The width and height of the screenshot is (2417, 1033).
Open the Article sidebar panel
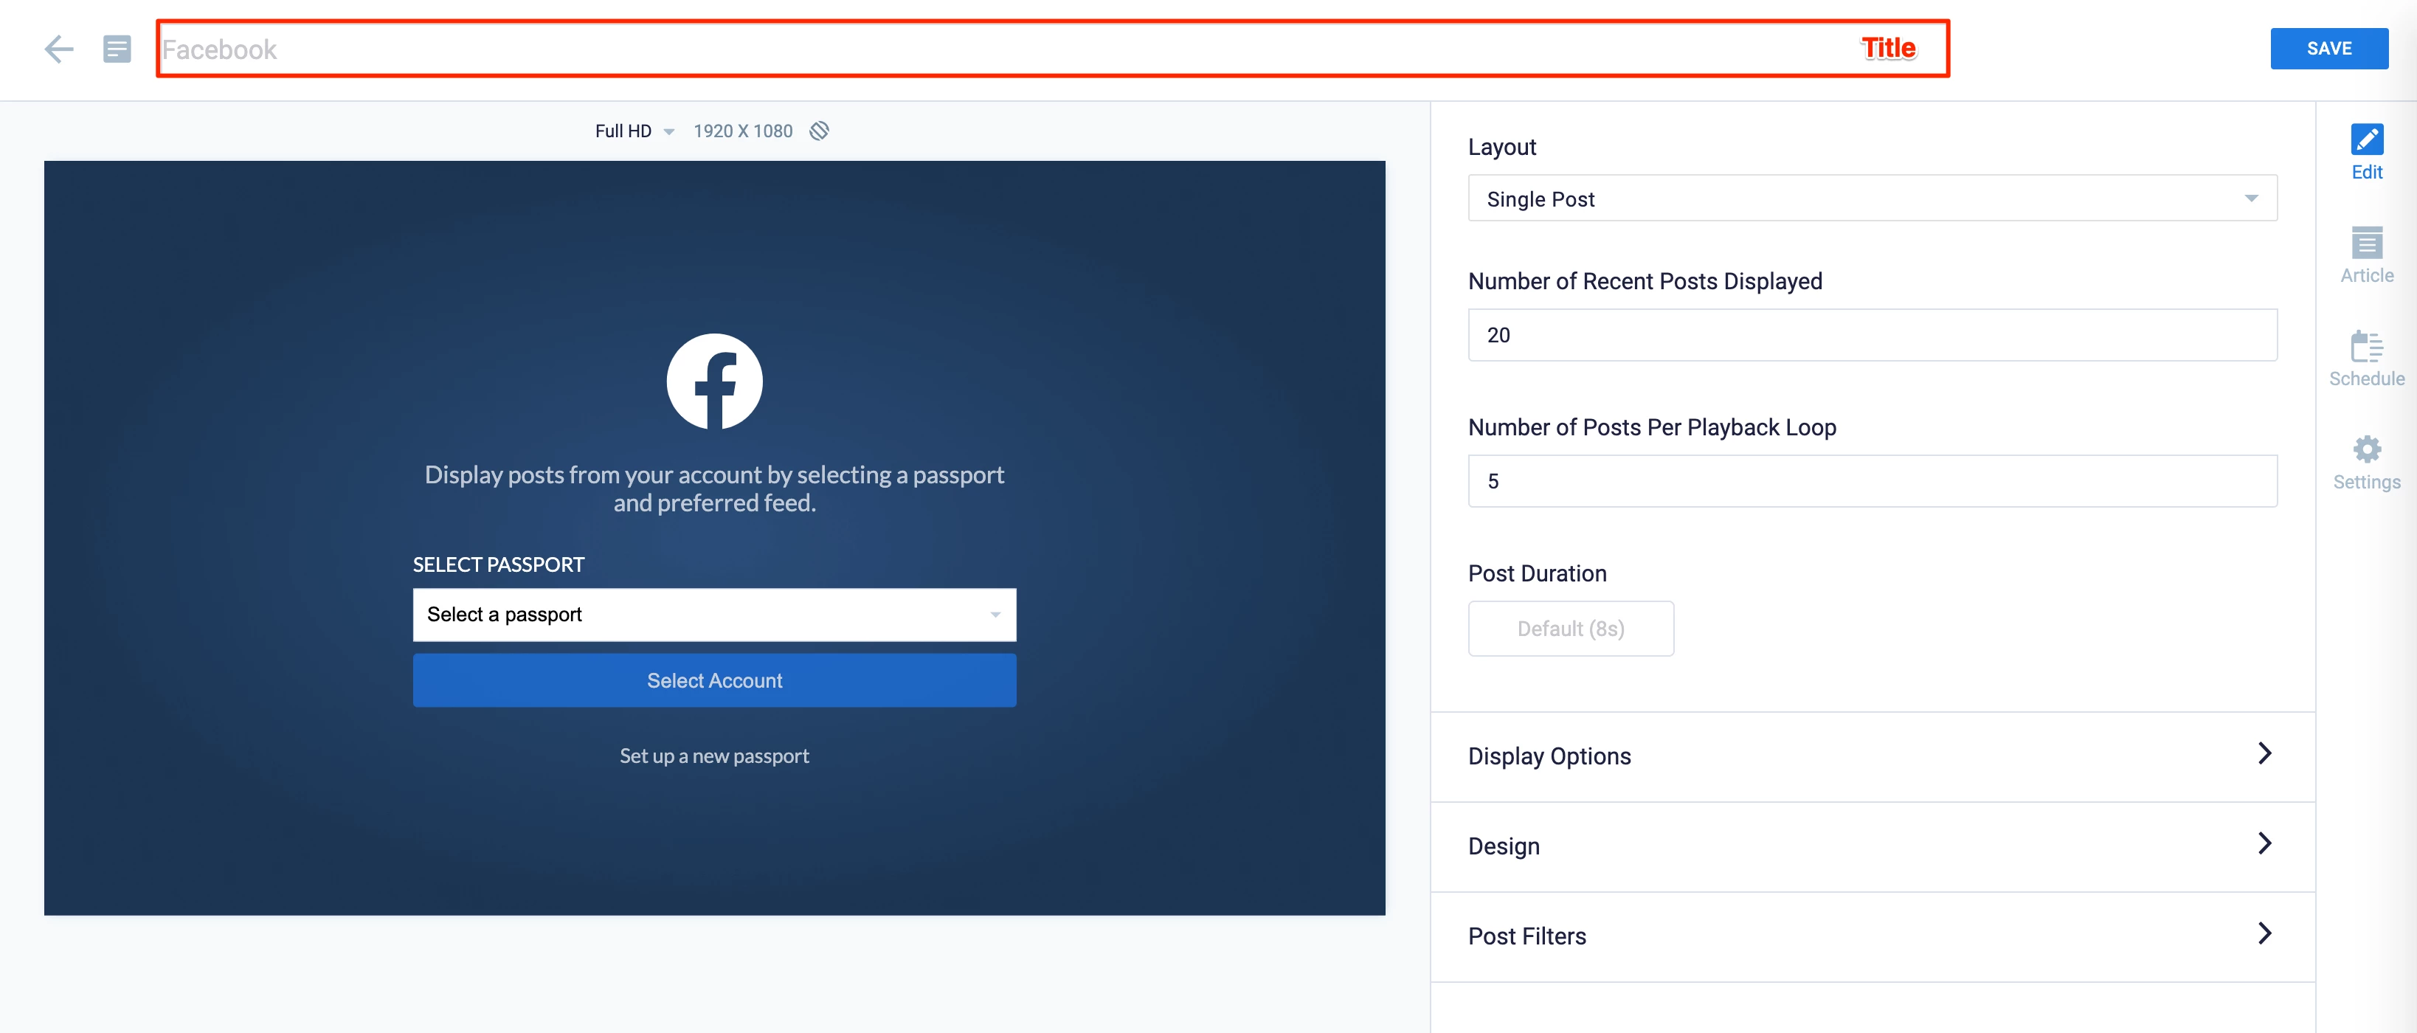(x=2365, y=255)
